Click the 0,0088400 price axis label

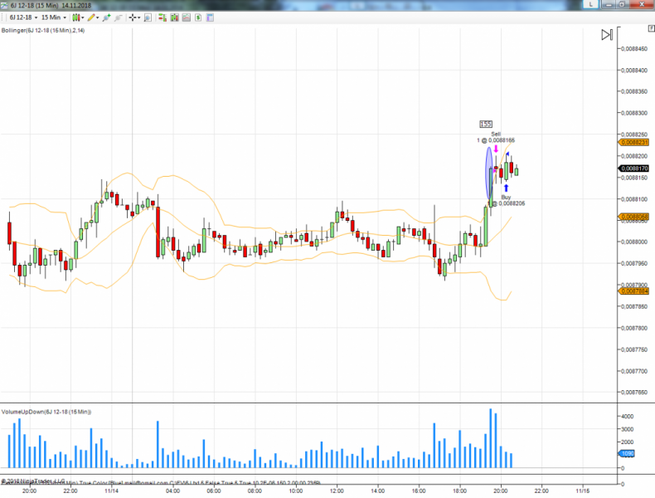click(634, 71)
